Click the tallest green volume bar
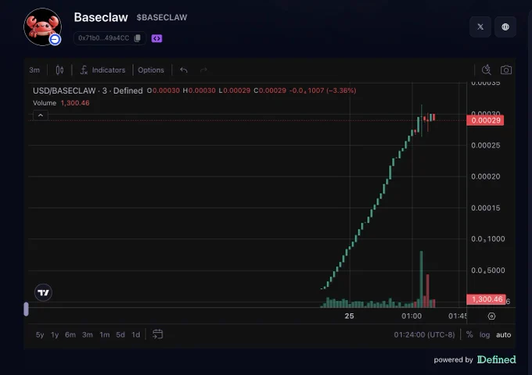Image resolution: width=532 pixels, height=375 pixels. (422, 279)
